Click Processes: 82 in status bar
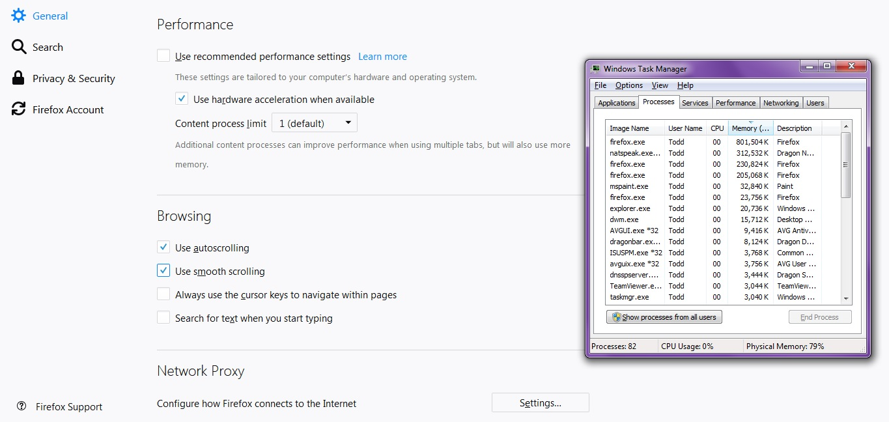 coord(614,346)
